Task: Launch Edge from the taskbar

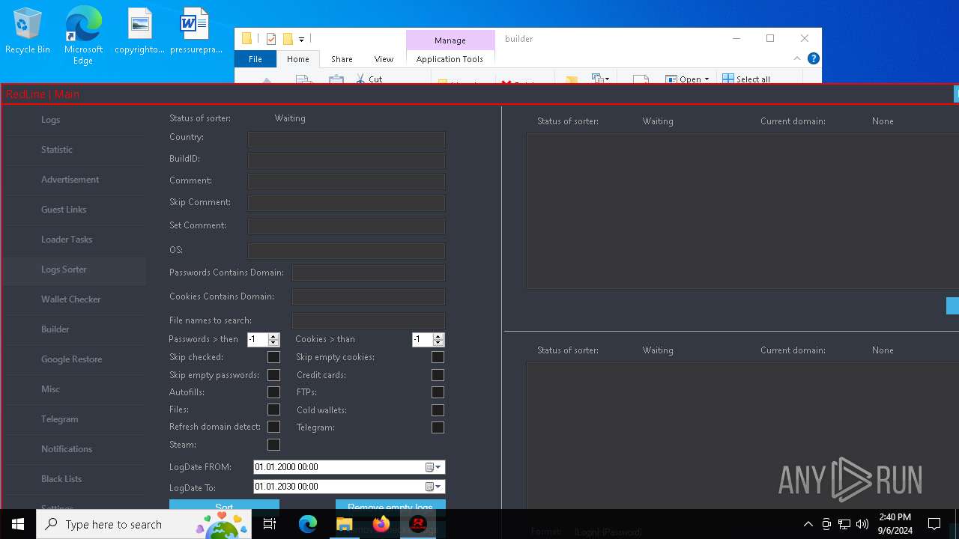Action: (308, 524)
